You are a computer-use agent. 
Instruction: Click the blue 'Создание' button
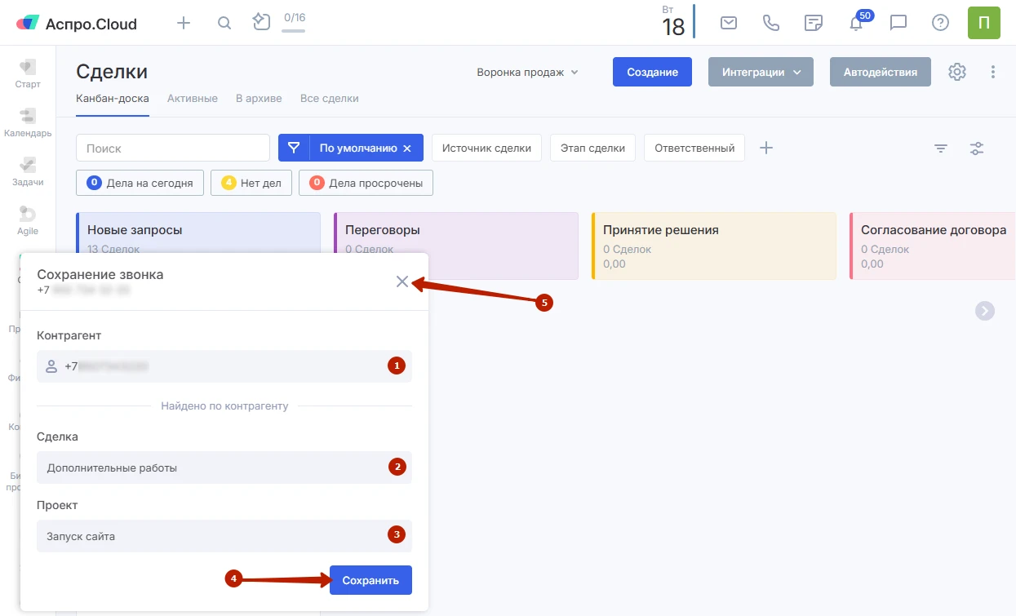(652, 72)
